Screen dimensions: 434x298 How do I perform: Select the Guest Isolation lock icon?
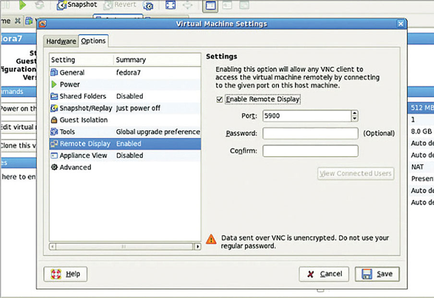[54, 120]
